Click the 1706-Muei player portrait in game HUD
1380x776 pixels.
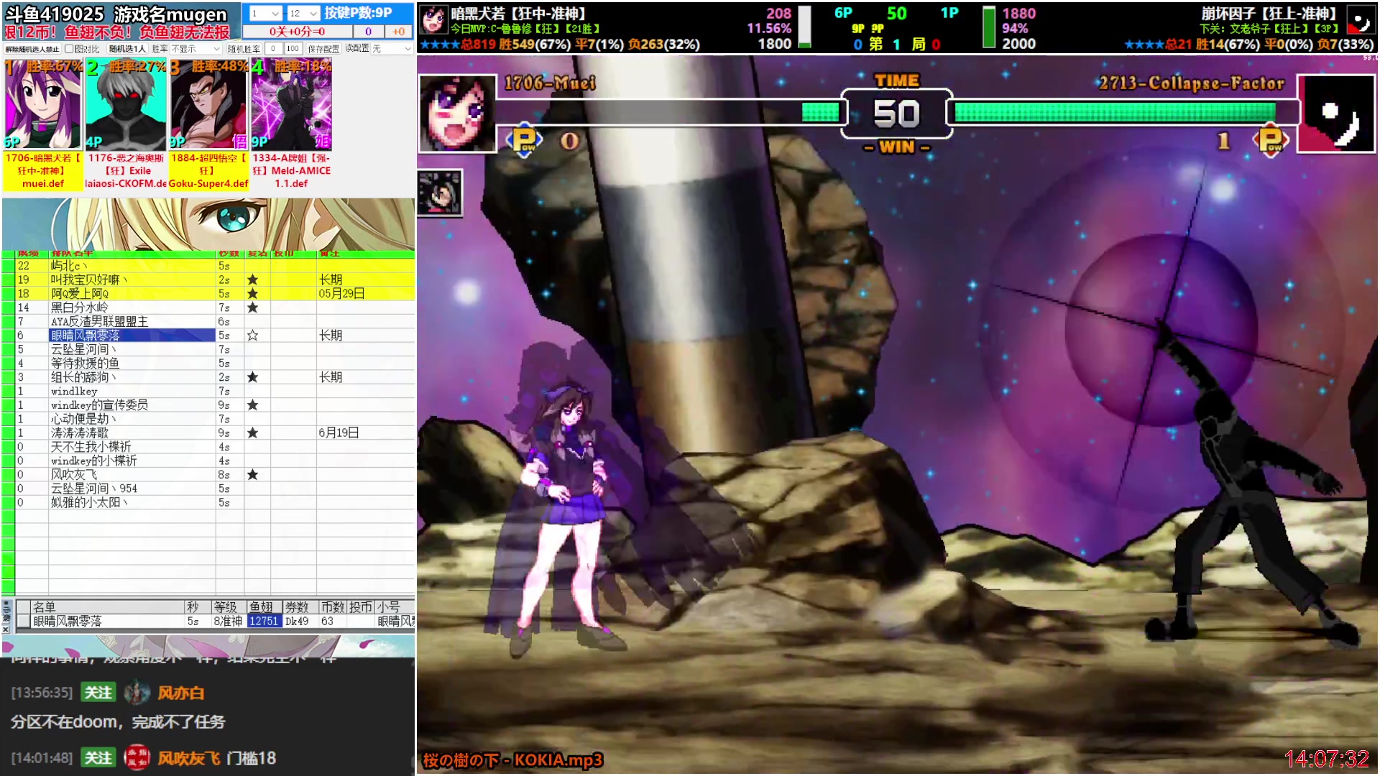tap(457, 114)
